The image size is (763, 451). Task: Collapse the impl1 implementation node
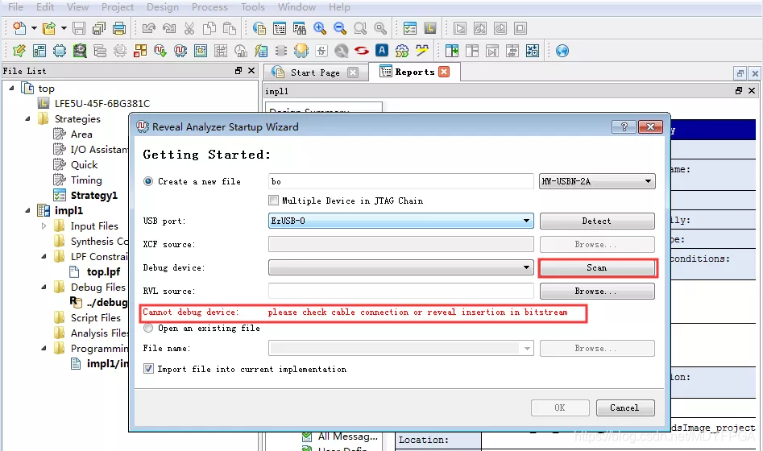(27, 211)
